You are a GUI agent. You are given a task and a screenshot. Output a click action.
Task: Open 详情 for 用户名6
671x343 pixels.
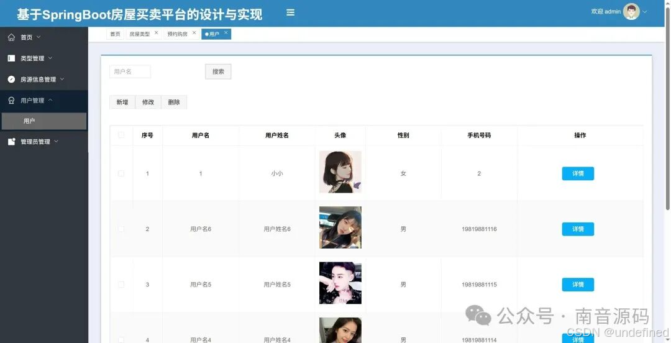[x=578, y=229]
